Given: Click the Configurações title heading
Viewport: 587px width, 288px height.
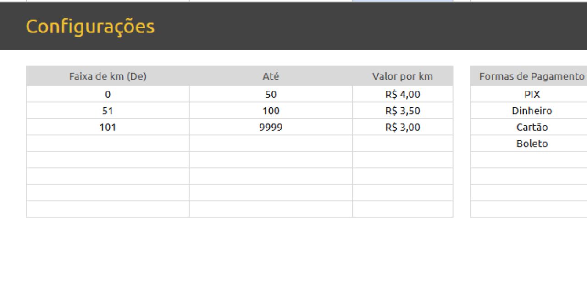Looking at the screenshot, I should pos(90,27).
